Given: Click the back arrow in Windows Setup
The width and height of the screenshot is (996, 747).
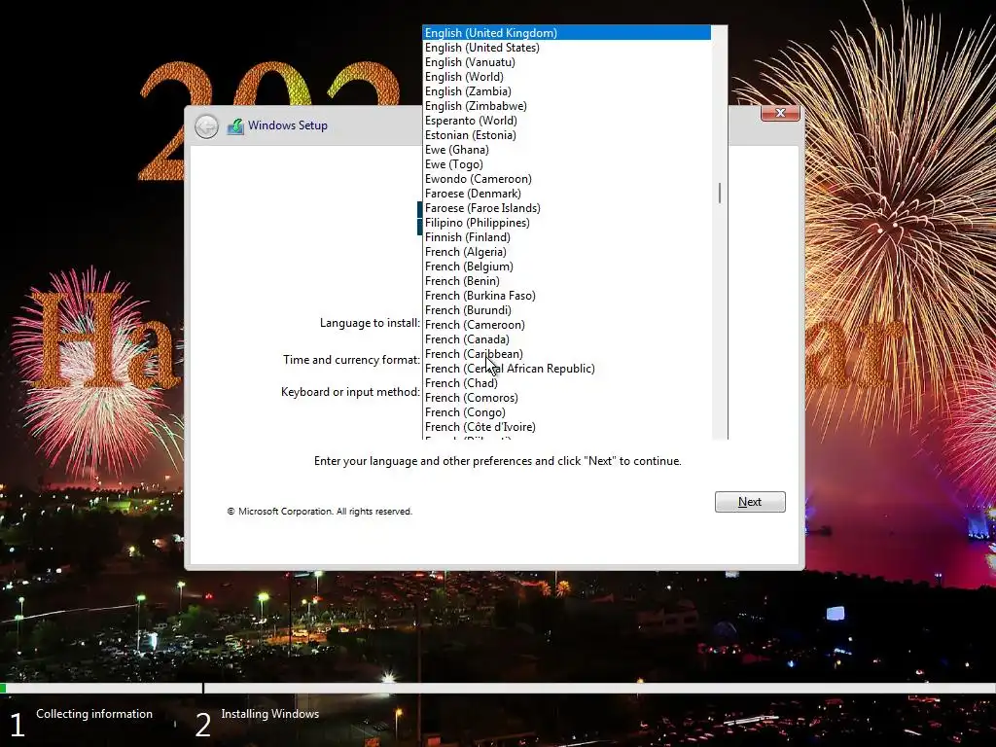Looking at the screenshot, I should pyautogui.click(x=206, y=126).
